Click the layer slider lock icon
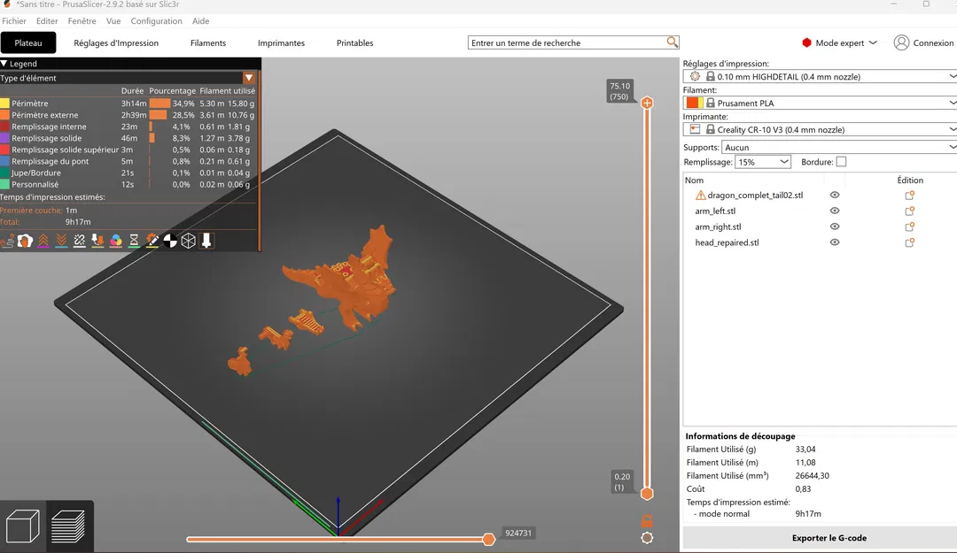 [647, 520]
